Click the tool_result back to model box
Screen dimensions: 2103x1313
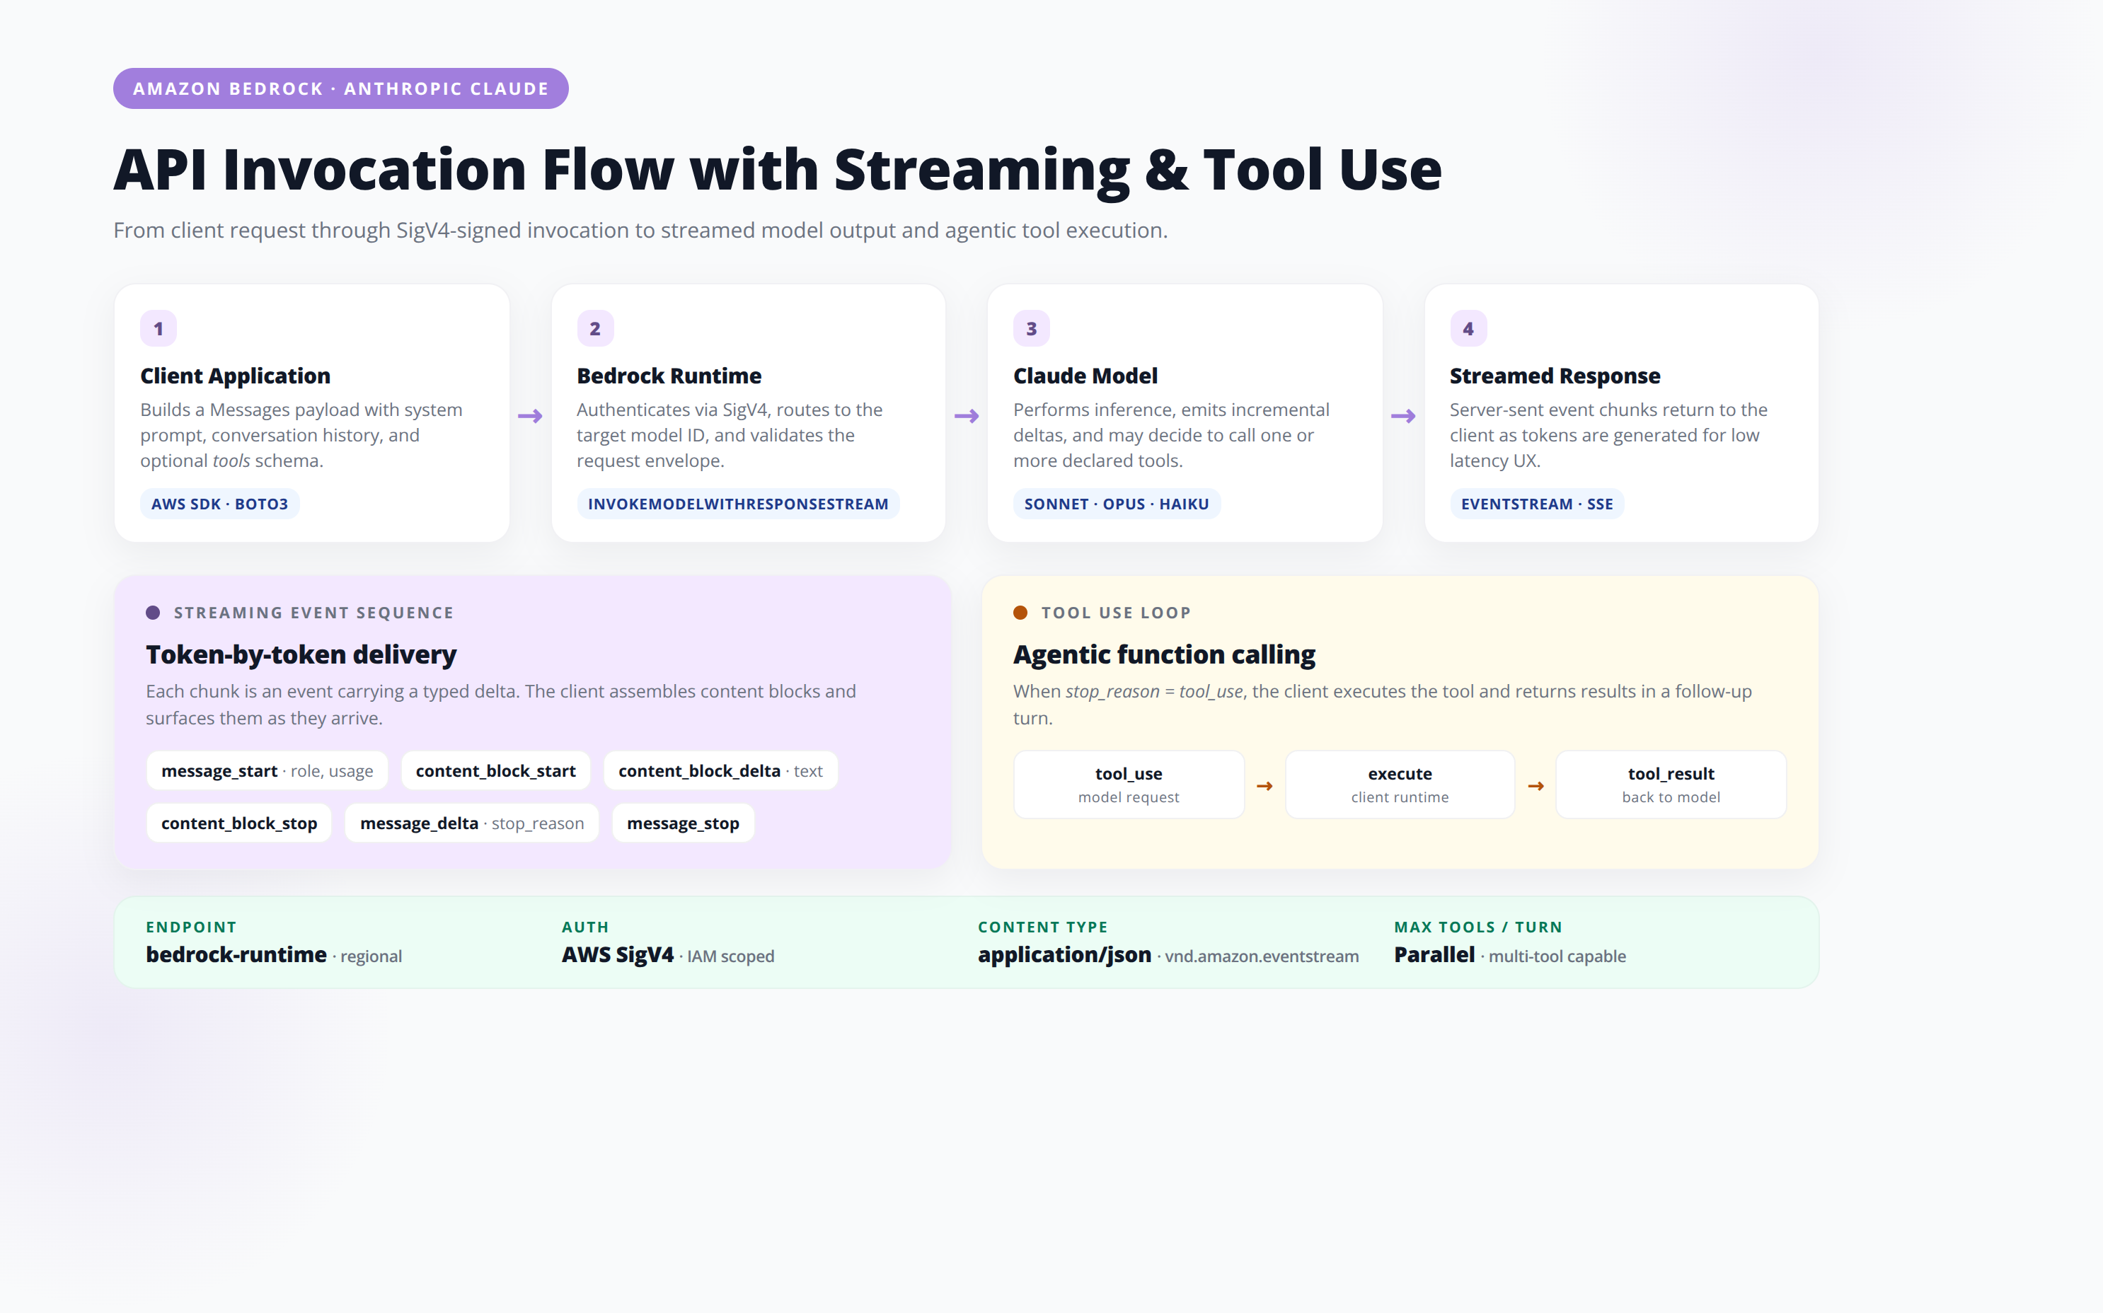[1671, 784]
